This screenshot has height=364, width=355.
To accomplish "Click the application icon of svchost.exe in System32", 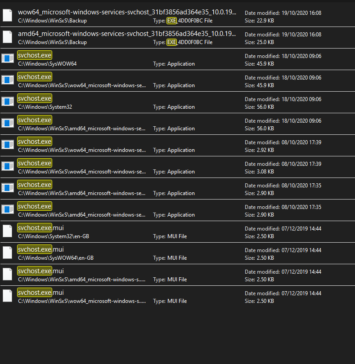I will tap(8, 102).
